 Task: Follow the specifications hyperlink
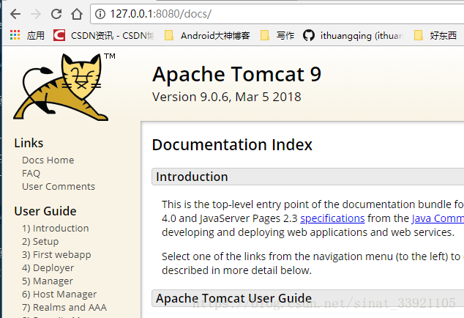tap(332, 218)
